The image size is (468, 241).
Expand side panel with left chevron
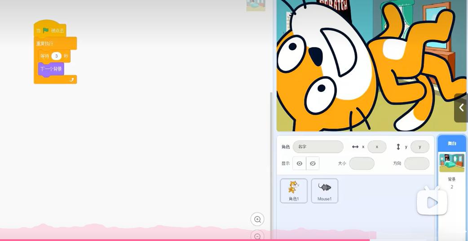[x=461, y=108]
